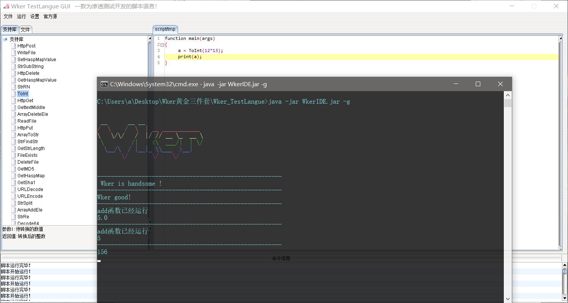The image size is (568, 303).
Task: Click cmd window vertical scrollbar thumb
Action: (508, 103)
